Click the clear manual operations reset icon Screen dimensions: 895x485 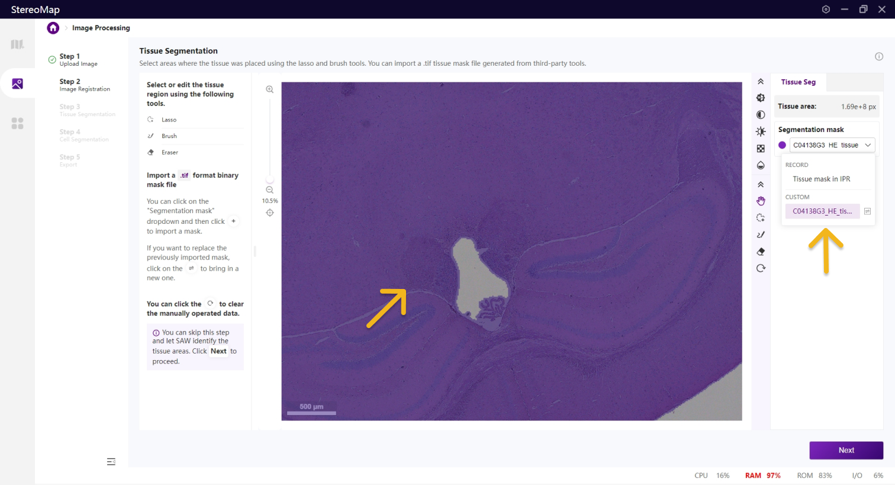pyautogui.click(x=761, y=268)
